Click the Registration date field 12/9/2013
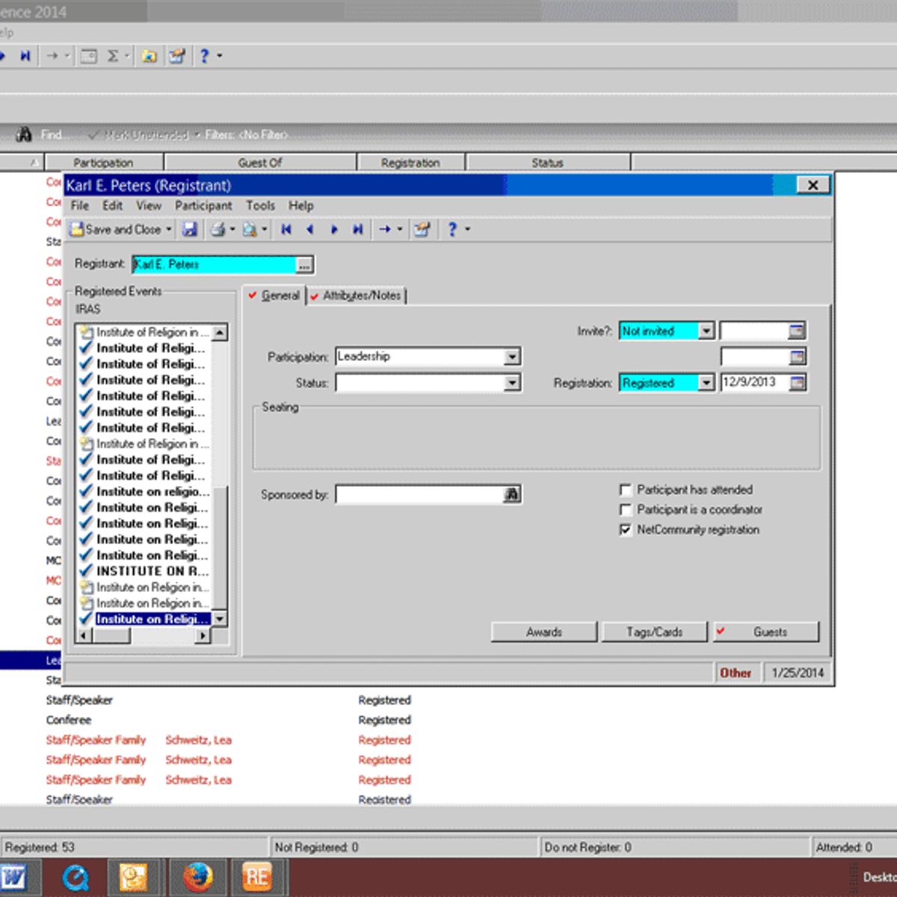The image size is (897, 897). (754, 383)
